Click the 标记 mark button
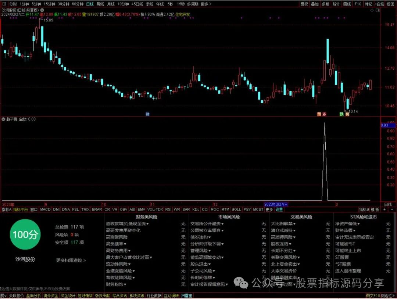Image resolution: width=397 pixels, height=299 pixels. [368, 4]
